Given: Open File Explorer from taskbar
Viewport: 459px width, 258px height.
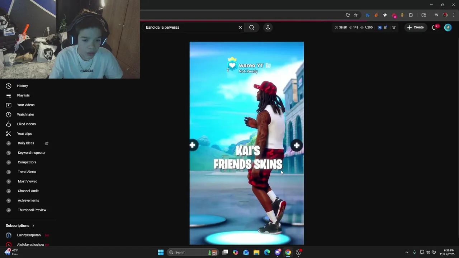Looking at the screenshot, I should coord(256,252).
